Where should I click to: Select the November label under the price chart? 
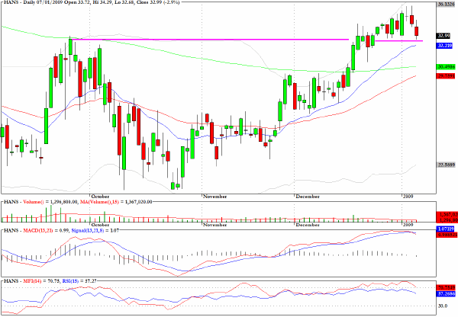click(x=214, y=197)
